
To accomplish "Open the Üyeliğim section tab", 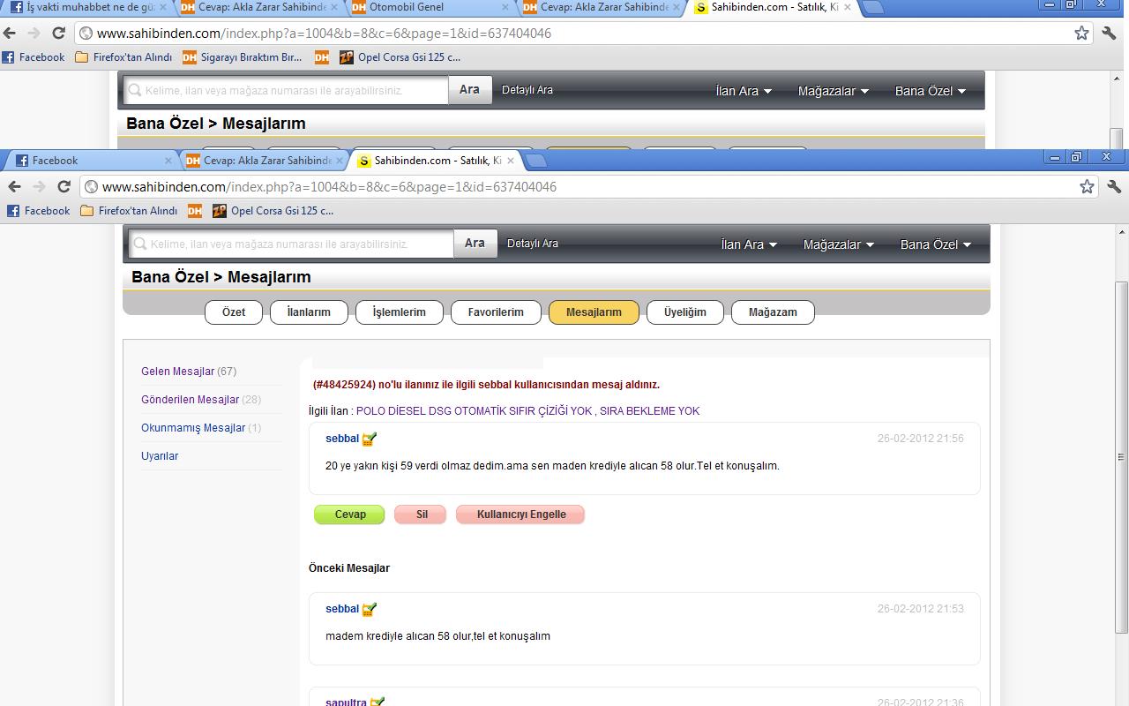I will point(685,312).
